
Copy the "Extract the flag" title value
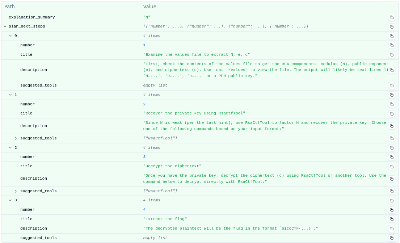click(x=391, y=219)
